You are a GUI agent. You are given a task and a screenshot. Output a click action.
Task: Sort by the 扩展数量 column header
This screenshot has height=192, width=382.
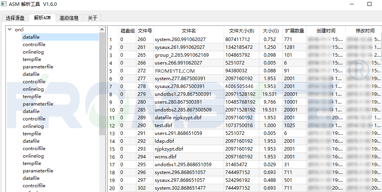click(x=294, y=31)
